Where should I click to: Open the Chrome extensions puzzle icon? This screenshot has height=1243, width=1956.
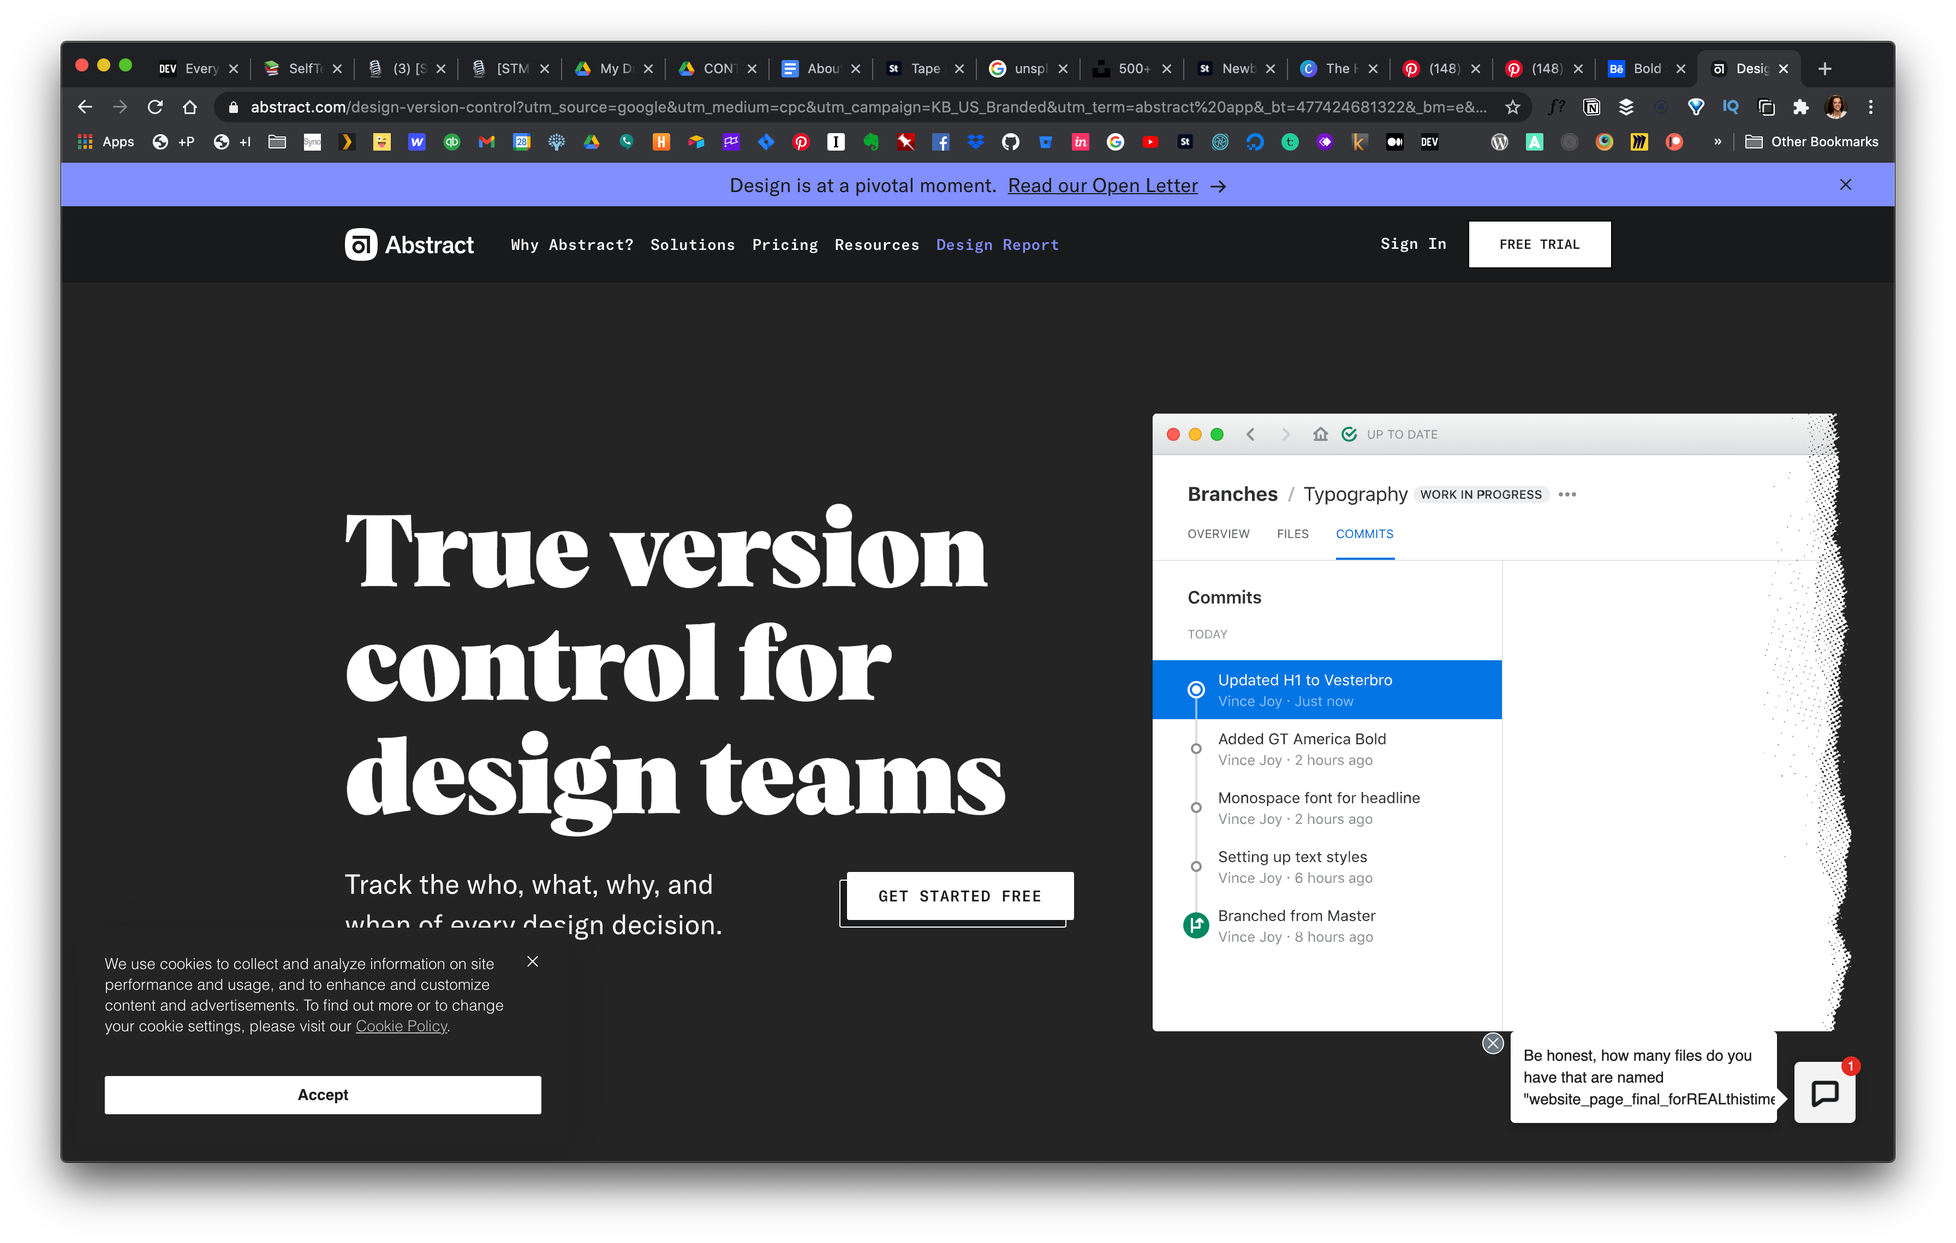1801,107
